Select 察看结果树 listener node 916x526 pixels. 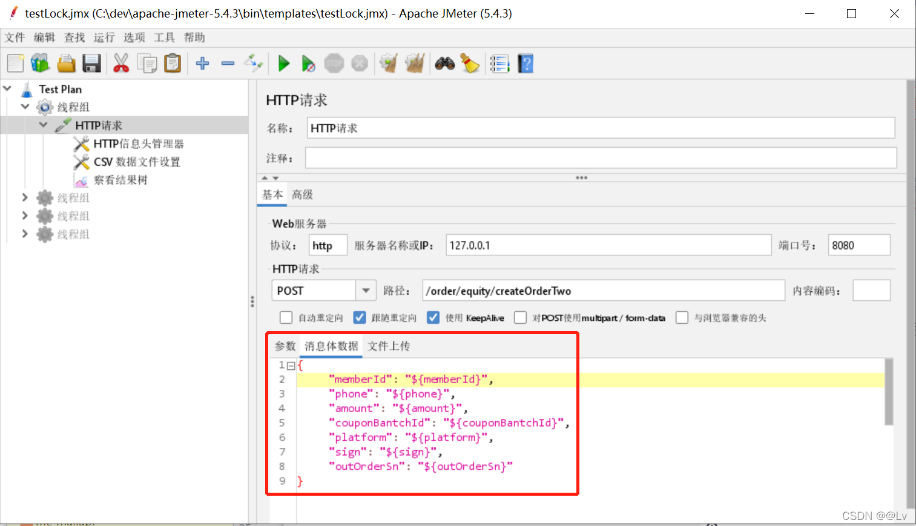point(120,180)
